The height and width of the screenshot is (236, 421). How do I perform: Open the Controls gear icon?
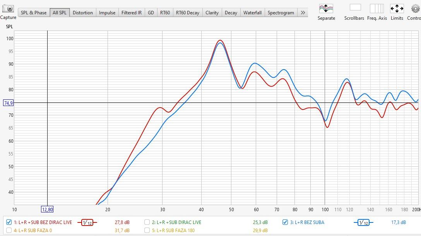coord(415,9)
